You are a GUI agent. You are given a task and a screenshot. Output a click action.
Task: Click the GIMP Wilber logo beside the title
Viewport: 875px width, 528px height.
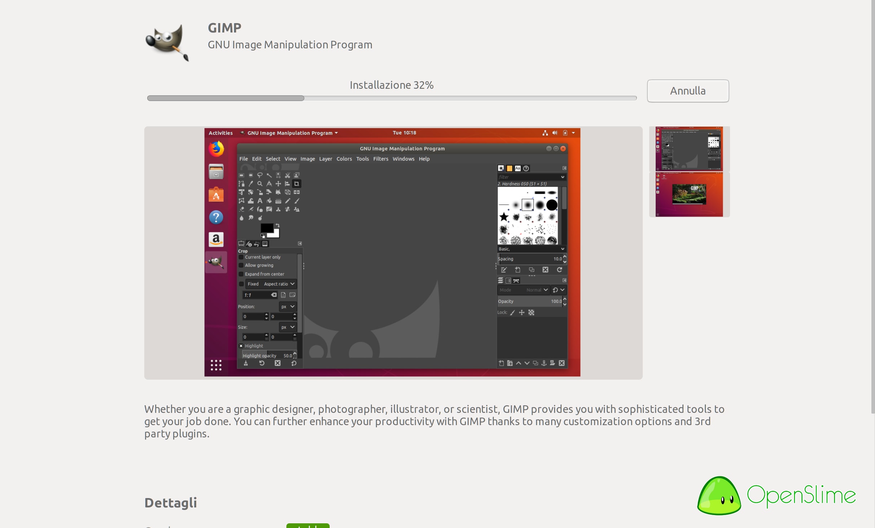coord(167,42)
